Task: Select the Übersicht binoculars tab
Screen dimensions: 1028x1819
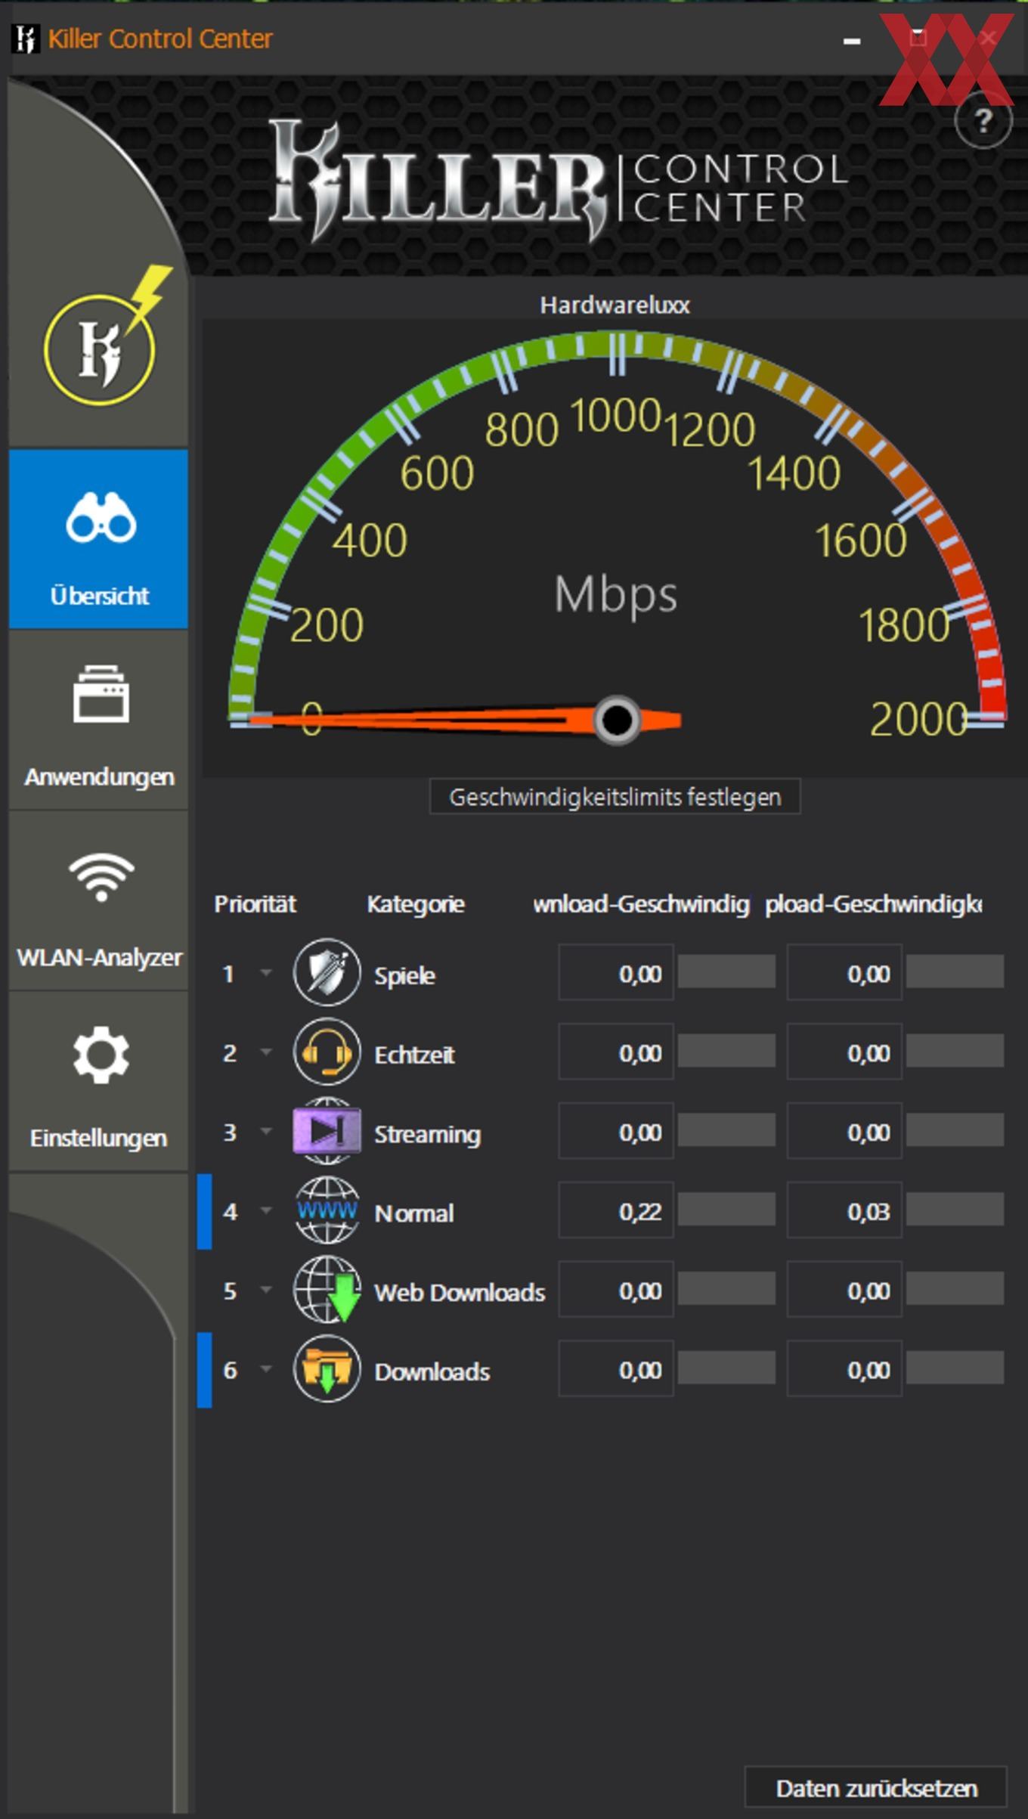Action: 99,539
